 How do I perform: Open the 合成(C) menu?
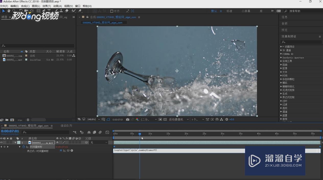[x=25, y=6]
